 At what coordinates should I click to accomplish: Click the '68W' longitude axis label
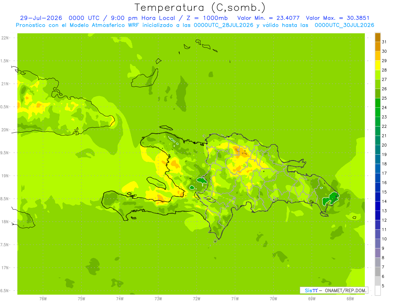pyautogui.click(x=350, y=298)
